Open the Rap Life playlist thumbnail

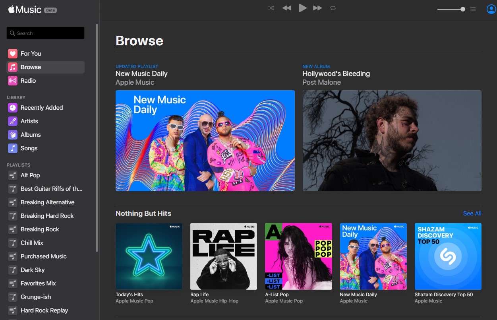[x=223, y=256]
